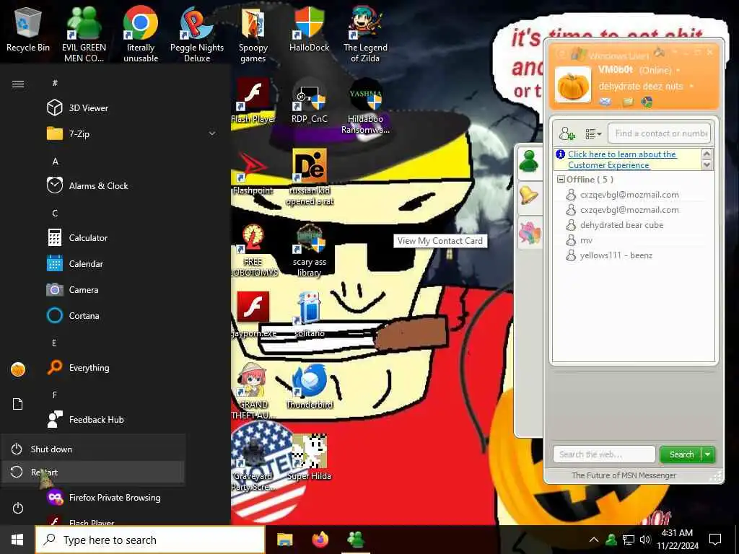Open Documents icon in Start menu sidebar
The height and width of the screenshot is (554, 739).
click(18, 404)
